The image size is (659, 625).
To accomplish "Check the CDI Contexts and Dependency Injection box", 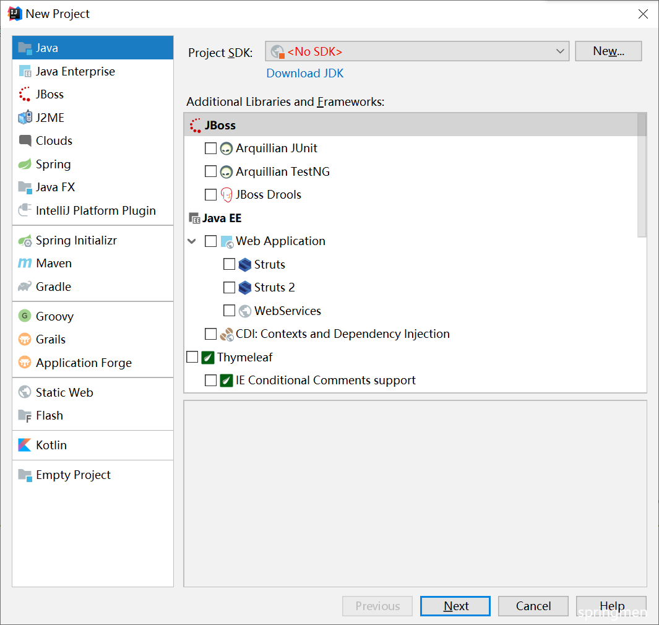I will (x=210, y=334).
